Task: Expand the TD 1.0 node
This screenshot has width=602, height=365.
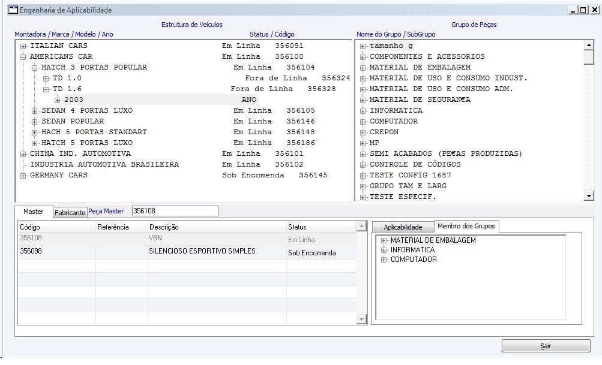Action: pyautogui.click(x=46, y=79)
